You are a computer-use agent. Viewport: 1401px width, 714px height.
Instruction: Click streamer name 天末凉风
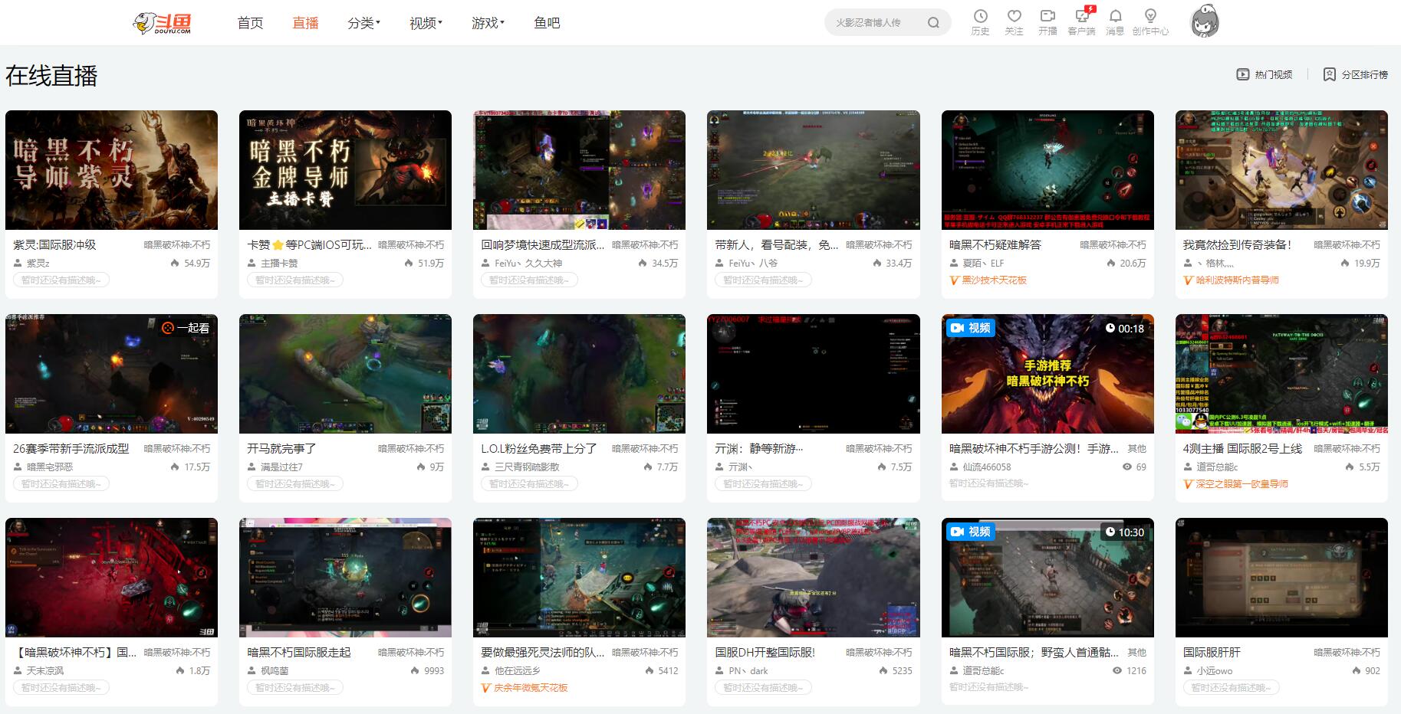[x=45, y=670]
